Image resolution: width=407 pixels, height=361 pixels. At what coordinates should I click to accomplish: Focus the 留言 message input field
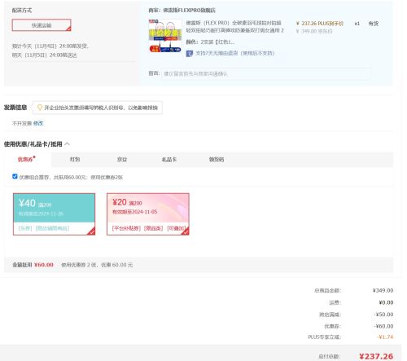coord(266,73)
